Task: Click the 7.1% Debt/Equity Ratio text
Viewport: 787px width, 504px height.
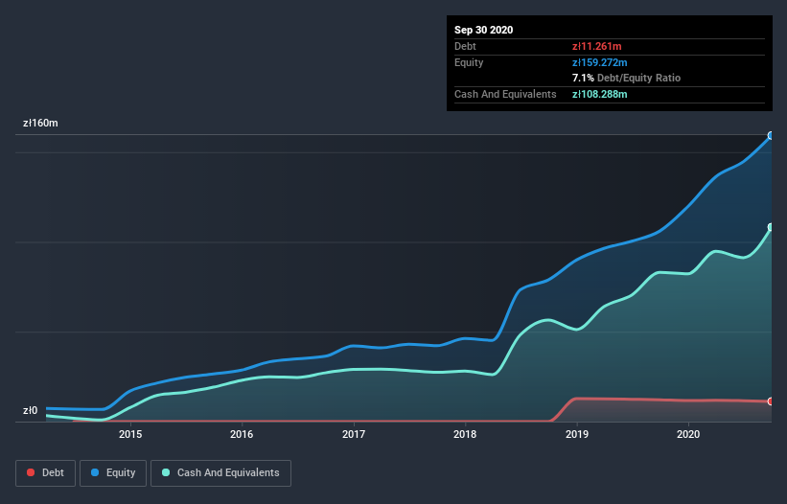Action: 626,78
